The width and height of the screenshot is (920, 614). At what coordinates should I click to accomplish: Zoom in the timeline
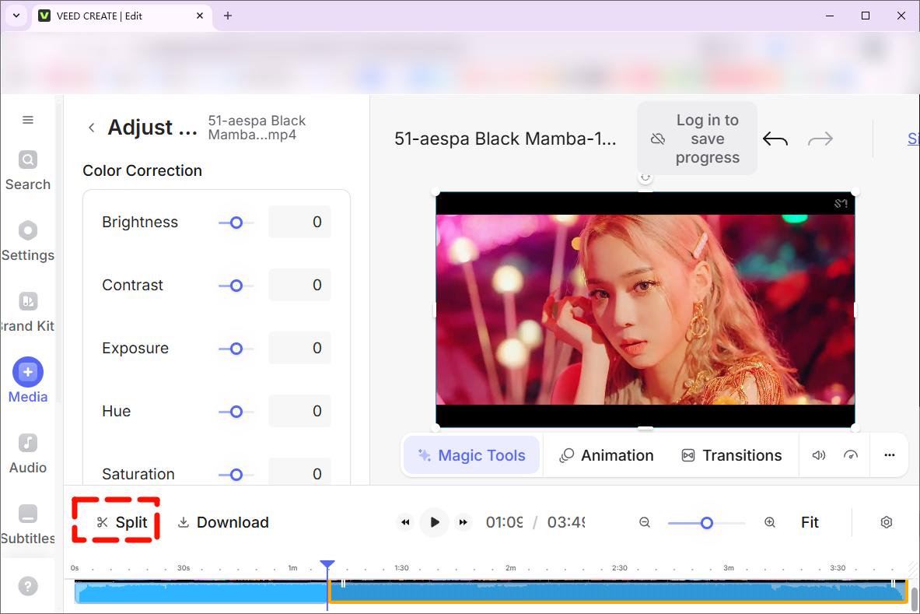[x=770, y=522]
